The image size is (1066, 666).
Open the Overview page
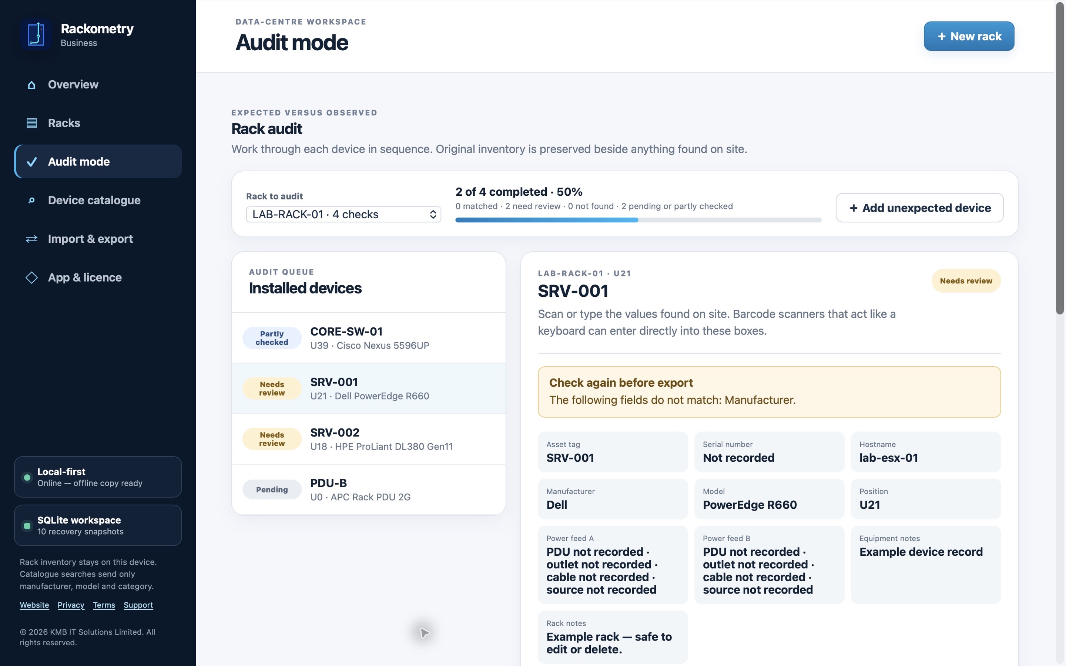(98, 85)
